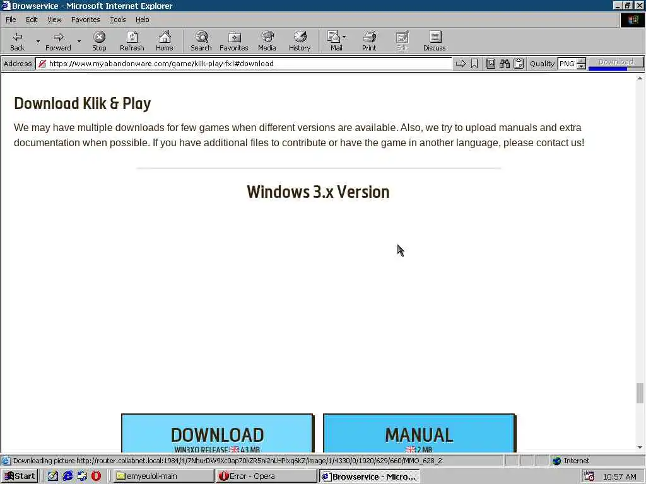This screenshot has width=646, height=484.
Task: Launch Opera from Quick Launch
Action: (x=96, y=476)
